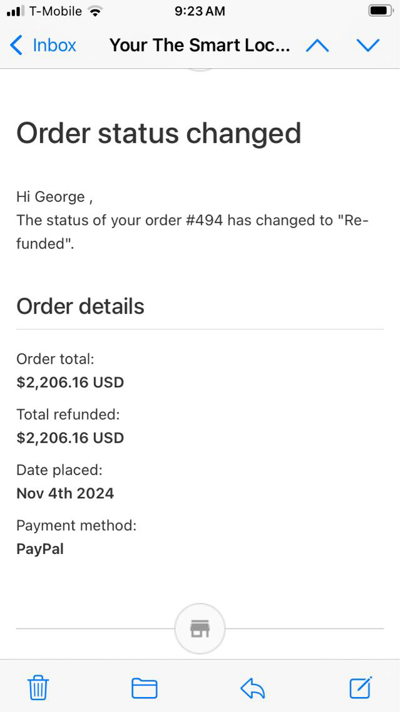Select the "Order status changed" heading
Viewport: 400px width, 712px height.
158,133
